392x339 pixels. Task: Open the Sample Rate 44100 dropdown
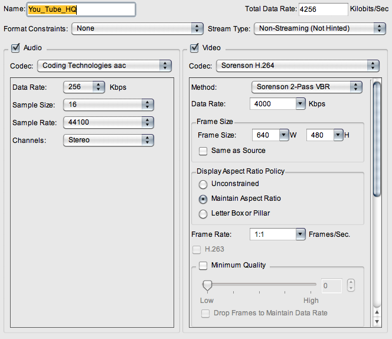pyautogui.click(x=109, y=122)
